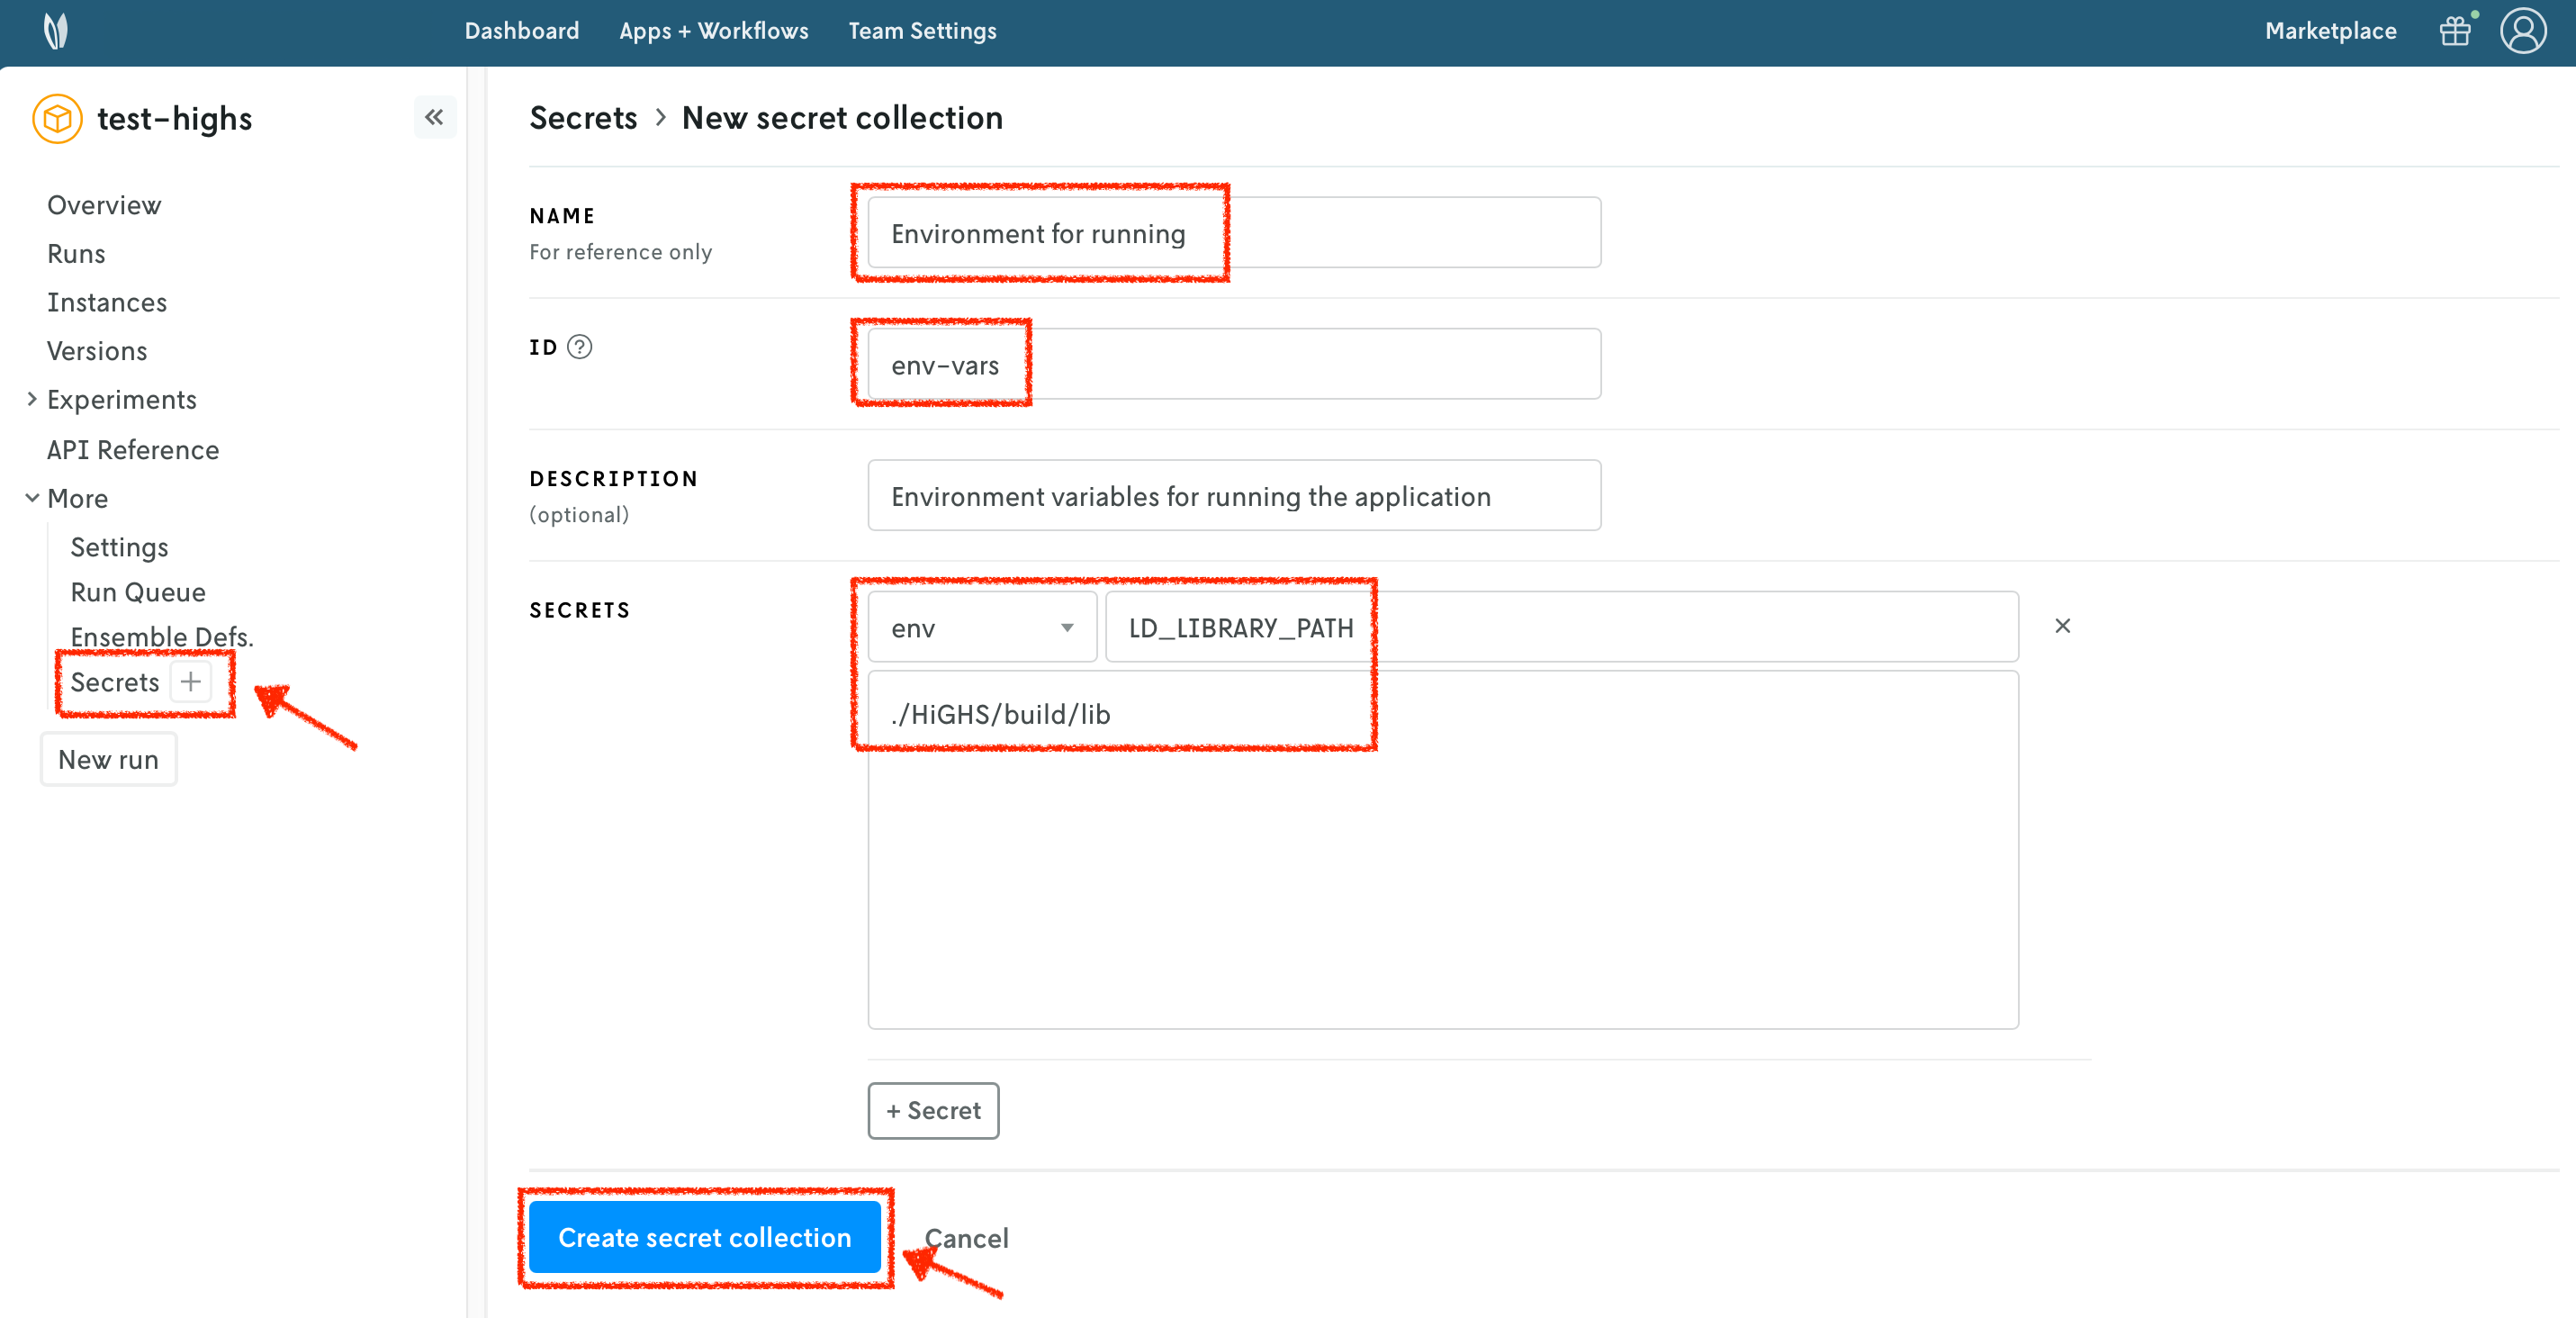Viewport: 2576px width, 1318px height.
Task: Remove the LD_LIBRARY_PATH secret with X icon
Action: point(2062,626)
